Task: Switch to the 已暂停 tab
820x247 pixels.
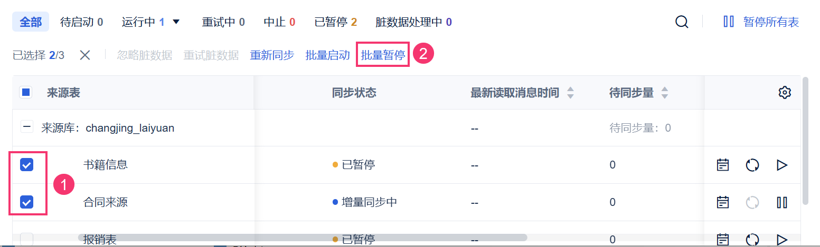Action: (335, 22)
